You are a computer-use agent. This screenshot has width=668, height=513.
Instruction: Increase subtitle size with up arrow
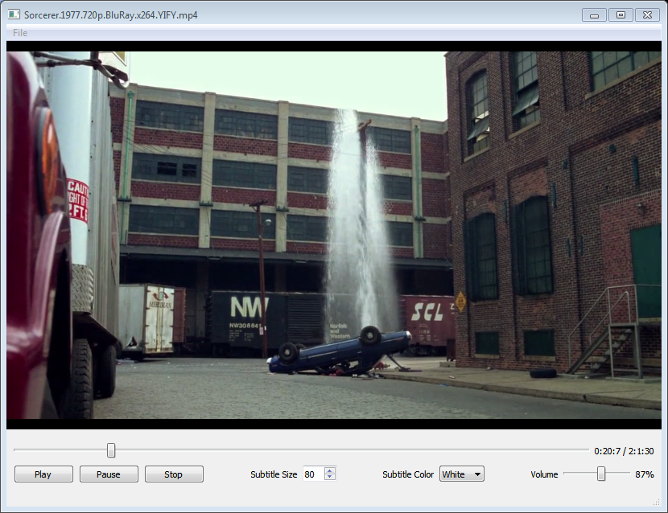click(330, 470)
